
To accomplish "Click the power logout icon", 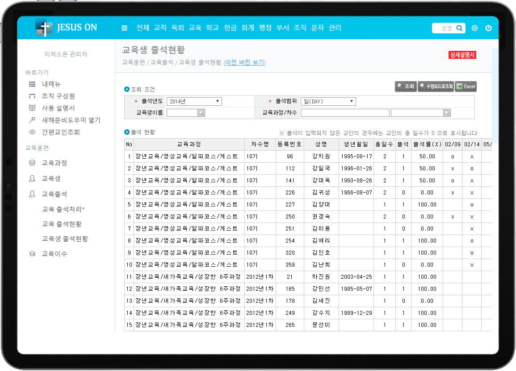I will pyautogui.click(x=488, y=28).
